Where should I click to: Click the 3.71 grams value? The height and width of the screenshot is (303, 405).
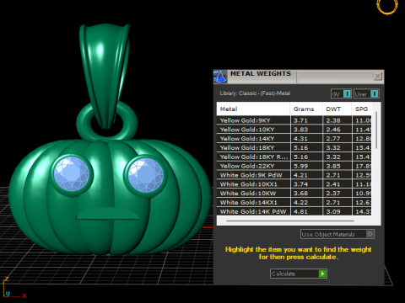coord(300,120)
